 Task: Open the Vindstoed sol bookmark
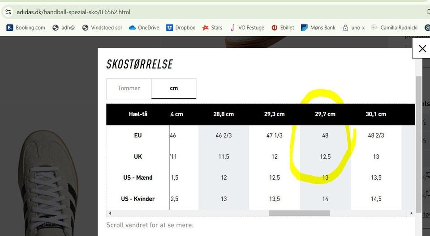tap(102, 28)
